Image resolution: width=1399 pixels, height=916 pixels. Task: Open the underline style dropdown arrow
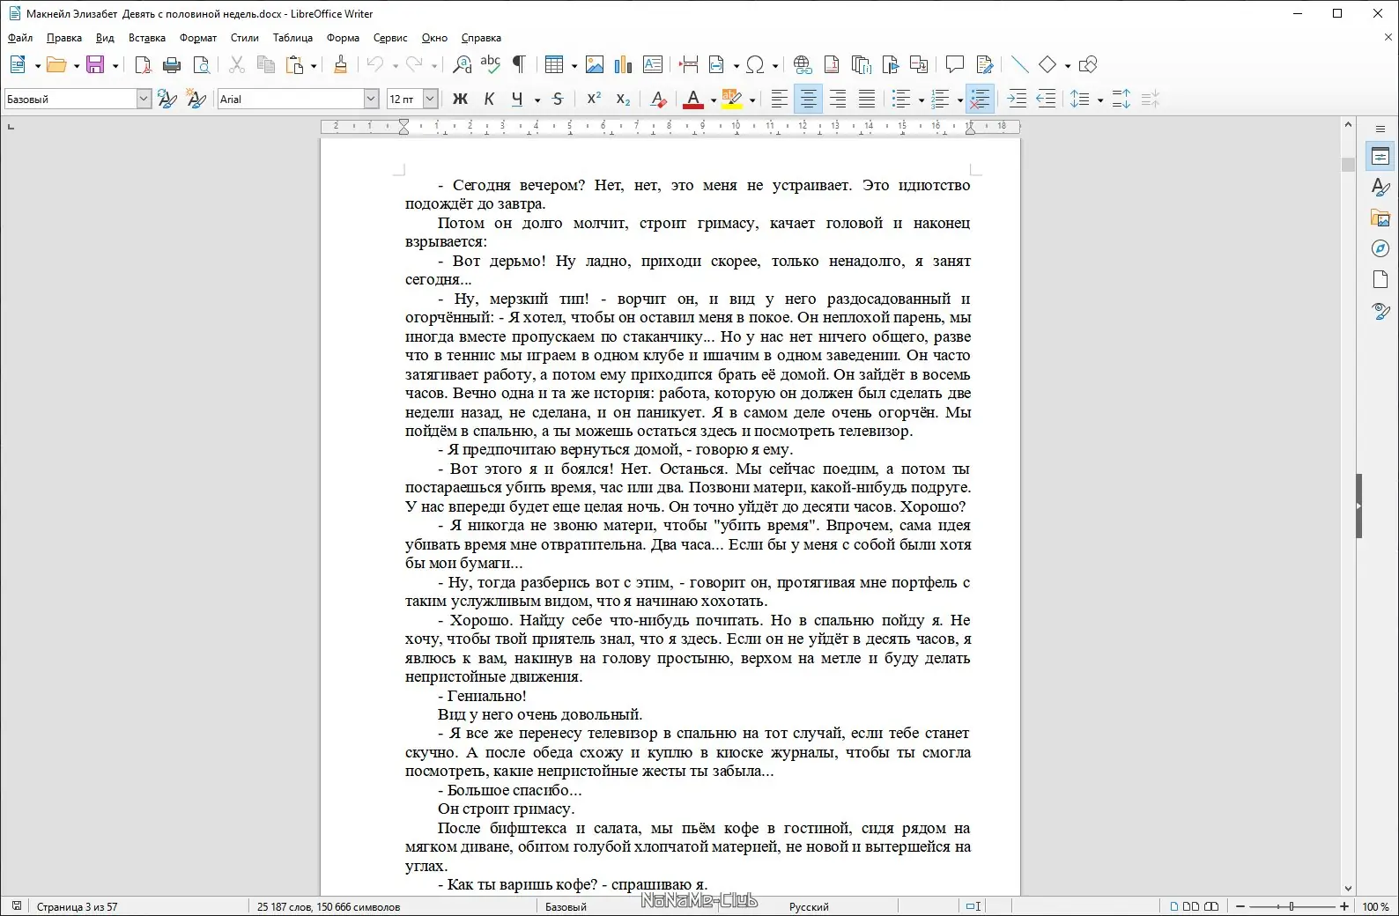pos(537,100)
